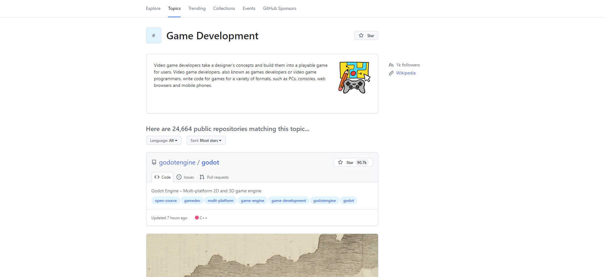This screenshot has width=605, height=277.
Task: Click the Game Development page title
Action: [x=212, y=36]
